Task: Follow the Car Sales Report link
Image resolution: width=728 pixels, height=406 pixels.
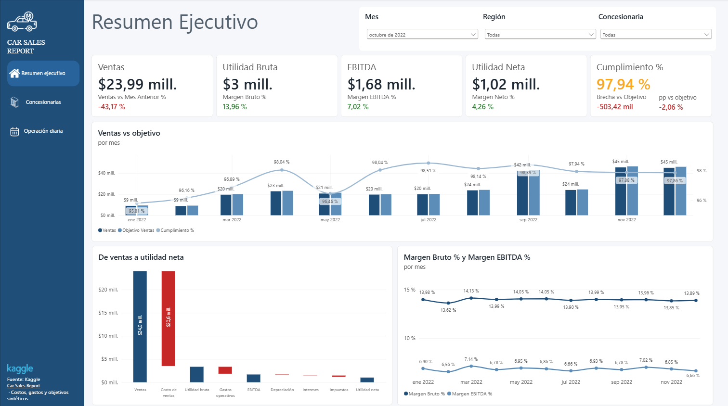Action: (24, 386)
